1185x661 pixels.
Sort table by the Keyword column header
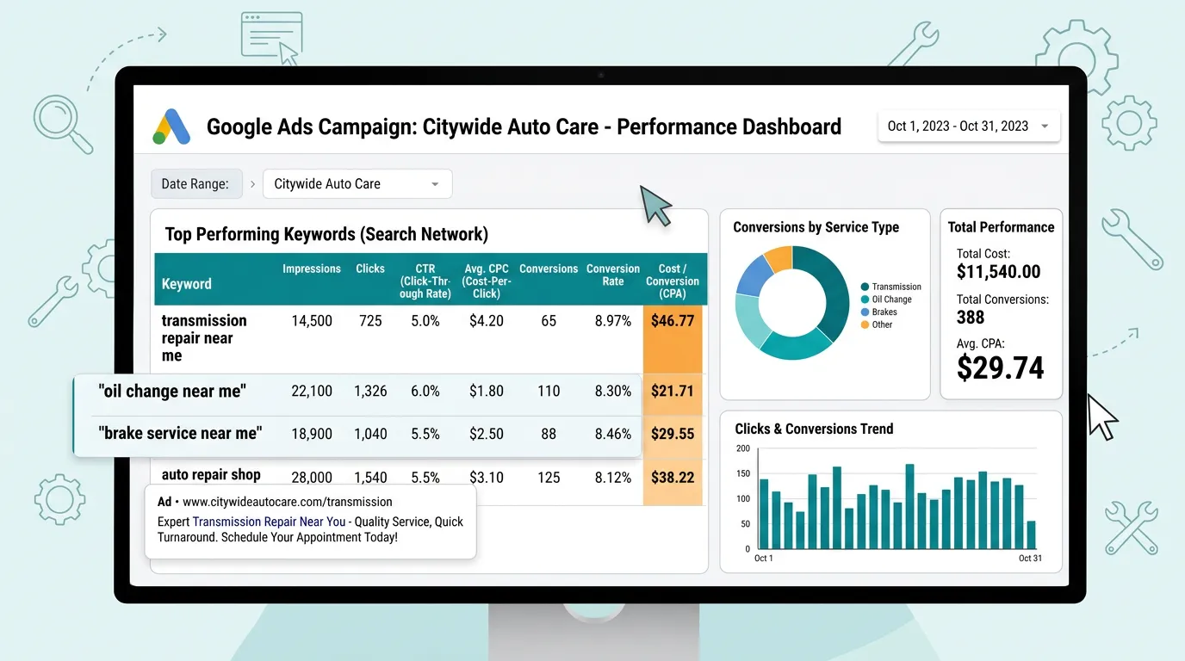click(187, 284)
